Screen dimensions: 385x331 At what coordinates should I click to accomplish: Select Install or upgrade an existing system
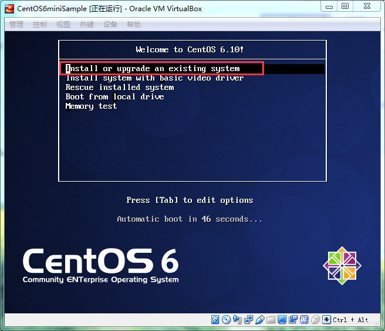pyautogui.click(x=192, y=69)
